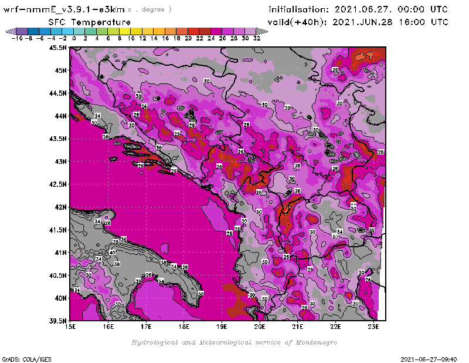
Task: Click the '45N' latitude axis label
Action: (61, 70)
